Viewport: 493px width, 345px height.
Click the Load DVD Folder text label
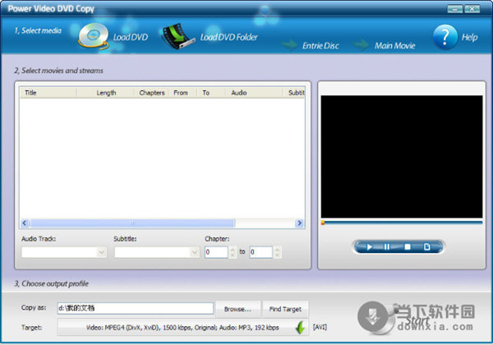(229, 38)
